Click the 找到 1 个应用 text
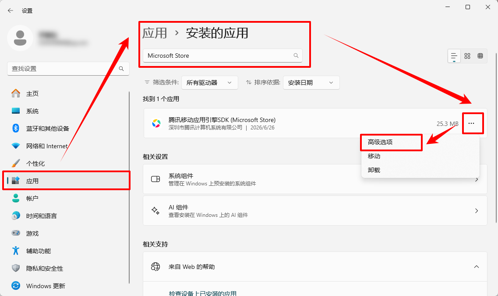The width and height of the screenshot is (498, 296). pyautogui.click(x=161, y=99)
